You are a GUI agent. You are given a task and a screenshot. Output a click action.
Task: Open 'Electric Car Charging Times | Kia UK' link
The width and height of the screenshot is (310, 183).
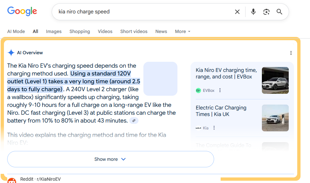click(221, 111)
